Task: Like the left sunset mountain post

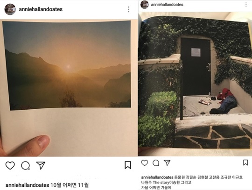Action: 10,165
